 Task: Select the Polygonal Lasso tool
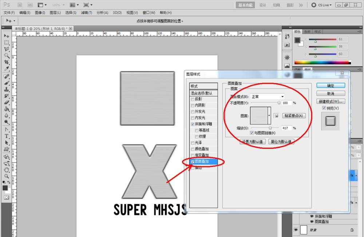(7, 49)
